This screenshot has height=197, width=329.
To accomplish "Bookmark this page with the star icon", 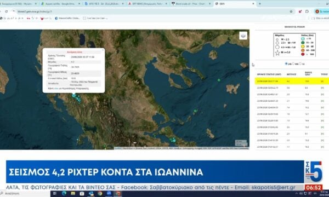I will point(291,11).
